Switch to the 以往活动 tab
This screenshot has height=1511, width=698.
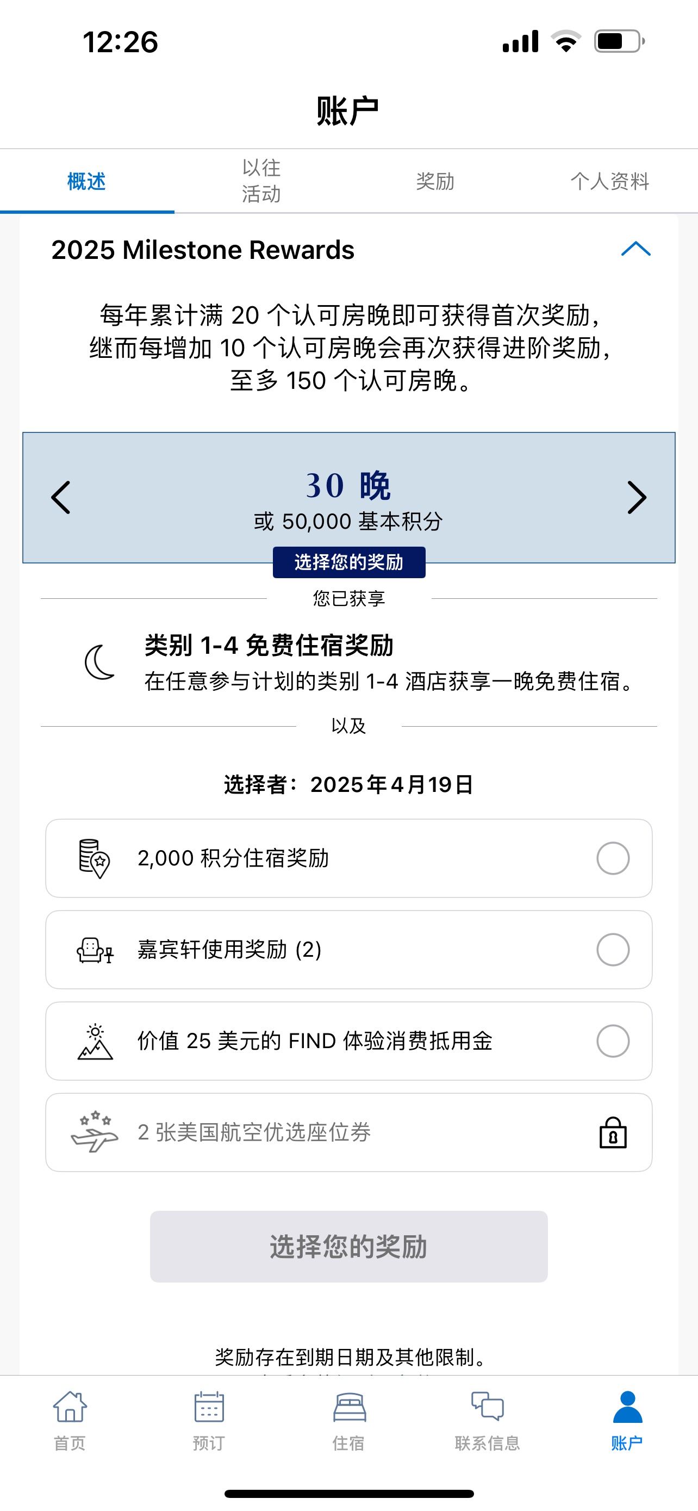coord(261,181)
